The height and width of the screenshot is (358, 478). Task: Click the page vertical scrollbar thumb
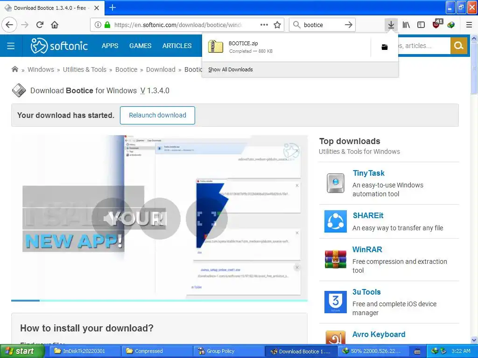pyautogui.click(x=474, y=69)
